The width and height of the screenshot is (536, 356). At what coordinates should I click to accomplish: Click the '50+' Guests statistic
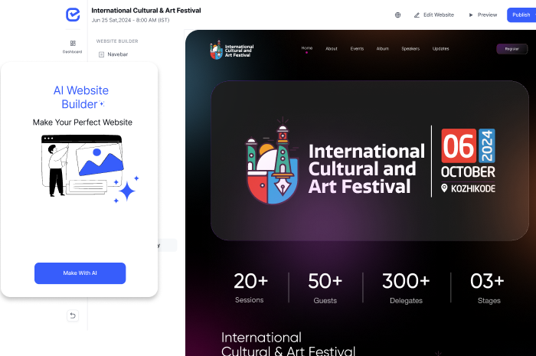[325, 288]
